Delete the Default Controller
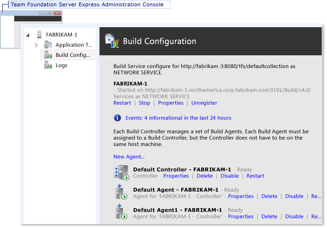327x228 pixels. [x=205, y=176]
